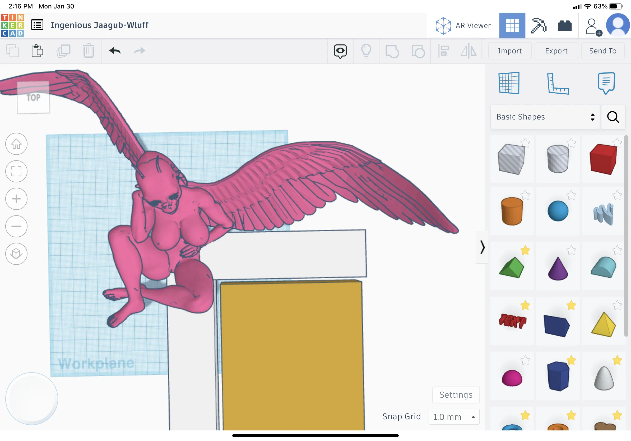631x441 pixels.
Task: Click the Zoom in plus button
Action: pos(16,199)
